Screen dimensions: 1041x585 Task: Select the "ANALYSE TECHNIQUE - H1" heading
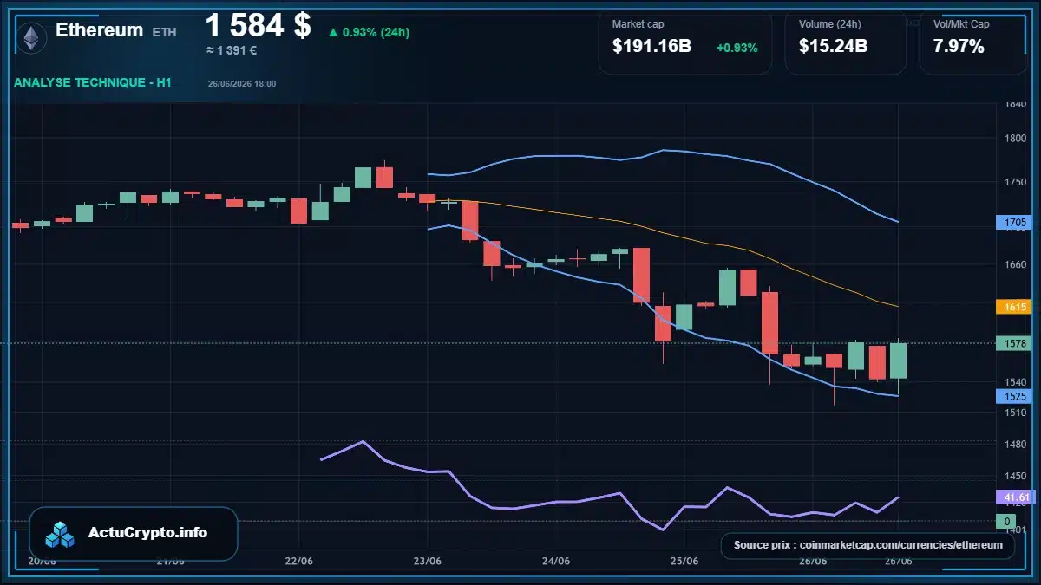pyautogui.click(x=93, y=82)
